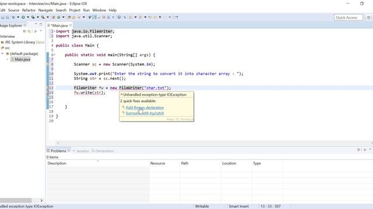Open the External Tools dropdown arrow
Viewport: 373px width, 209px height.
click(x=48, y=17)
